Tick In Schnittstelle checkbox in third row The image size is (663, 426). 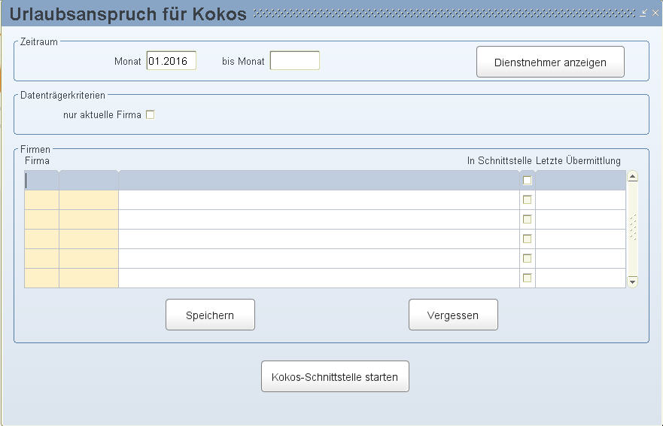(528, 219)
